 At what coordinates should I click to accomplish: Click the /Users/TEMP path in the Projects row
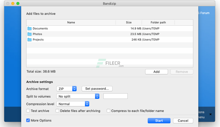(x=151, y=40)
